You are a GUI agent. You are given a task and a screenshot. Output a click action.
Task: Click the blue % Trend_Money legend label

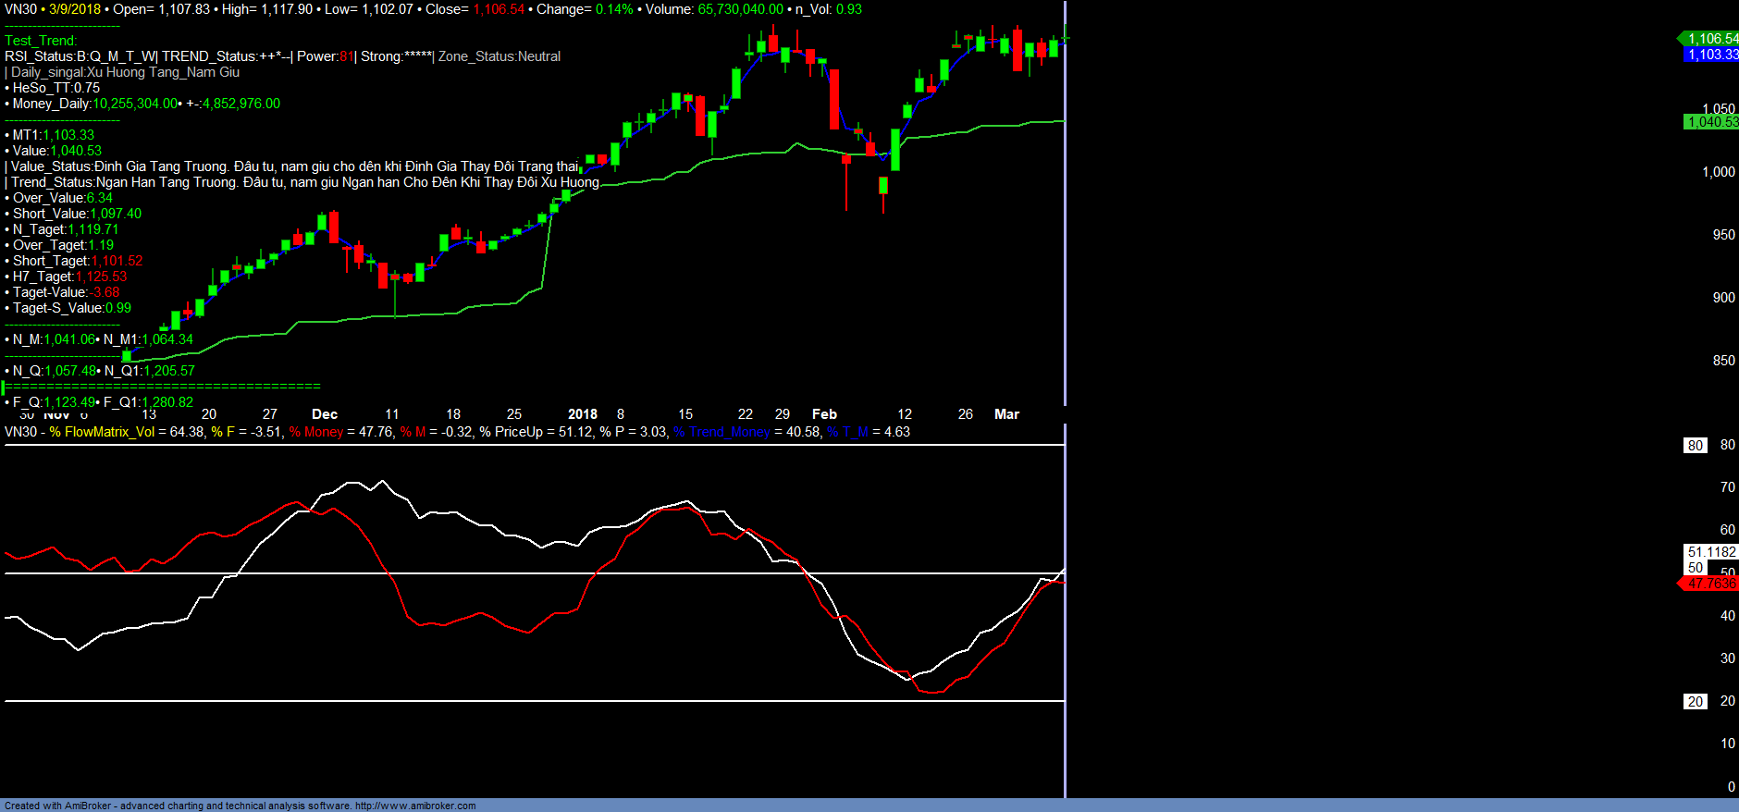pos(721,432)
